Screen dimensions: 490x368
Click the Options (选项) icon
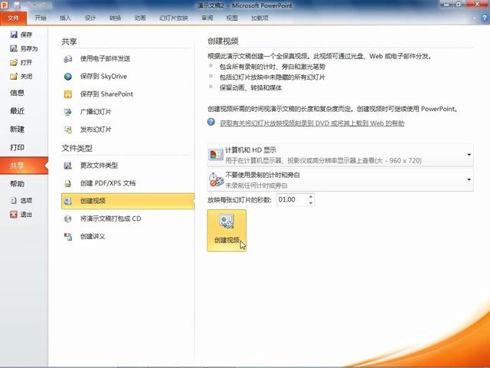coord(14,200)
